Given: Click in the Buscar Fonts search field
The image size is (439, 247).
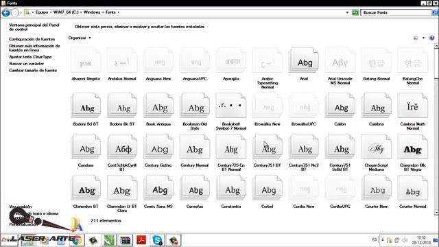Looking at the screenshot, I should point(396,12).
